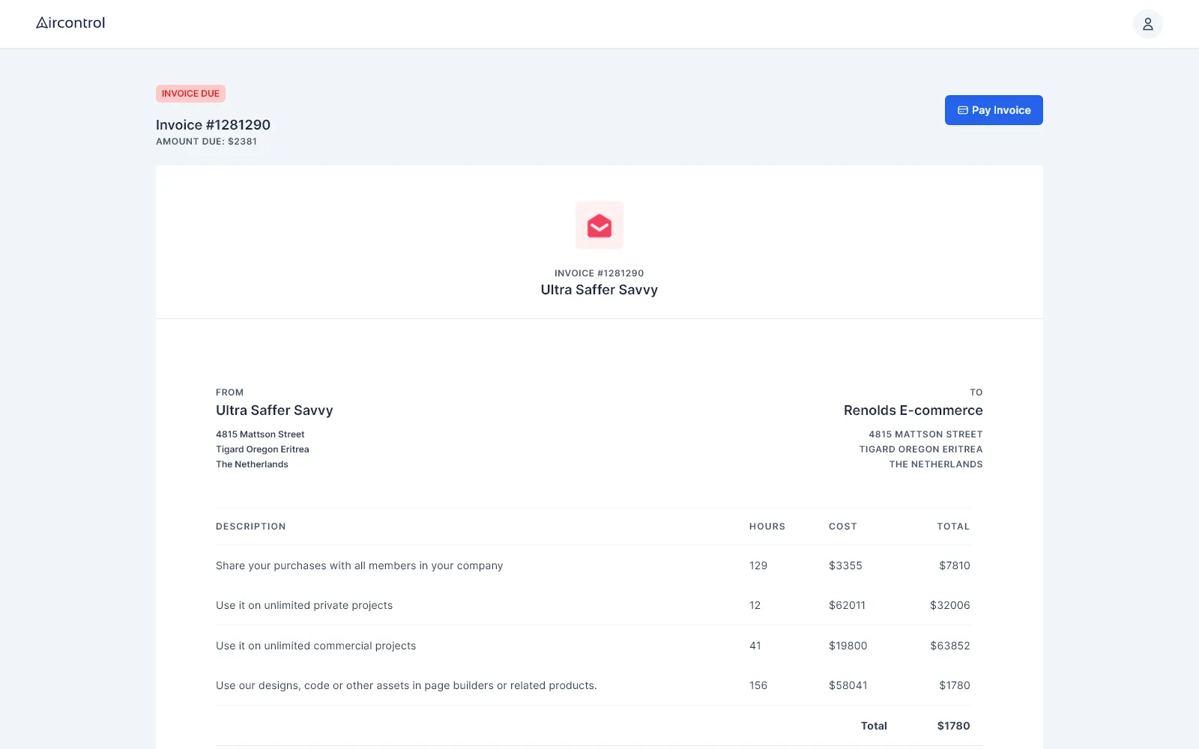Click the red envelope company logo
The image size is (1199, 749).
[599, 225]
